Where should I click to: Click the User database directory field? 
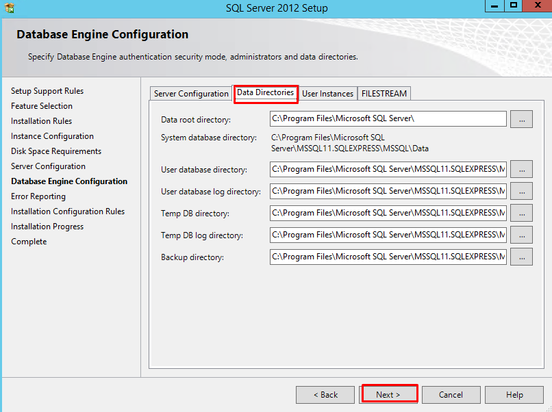coord(388,169)
